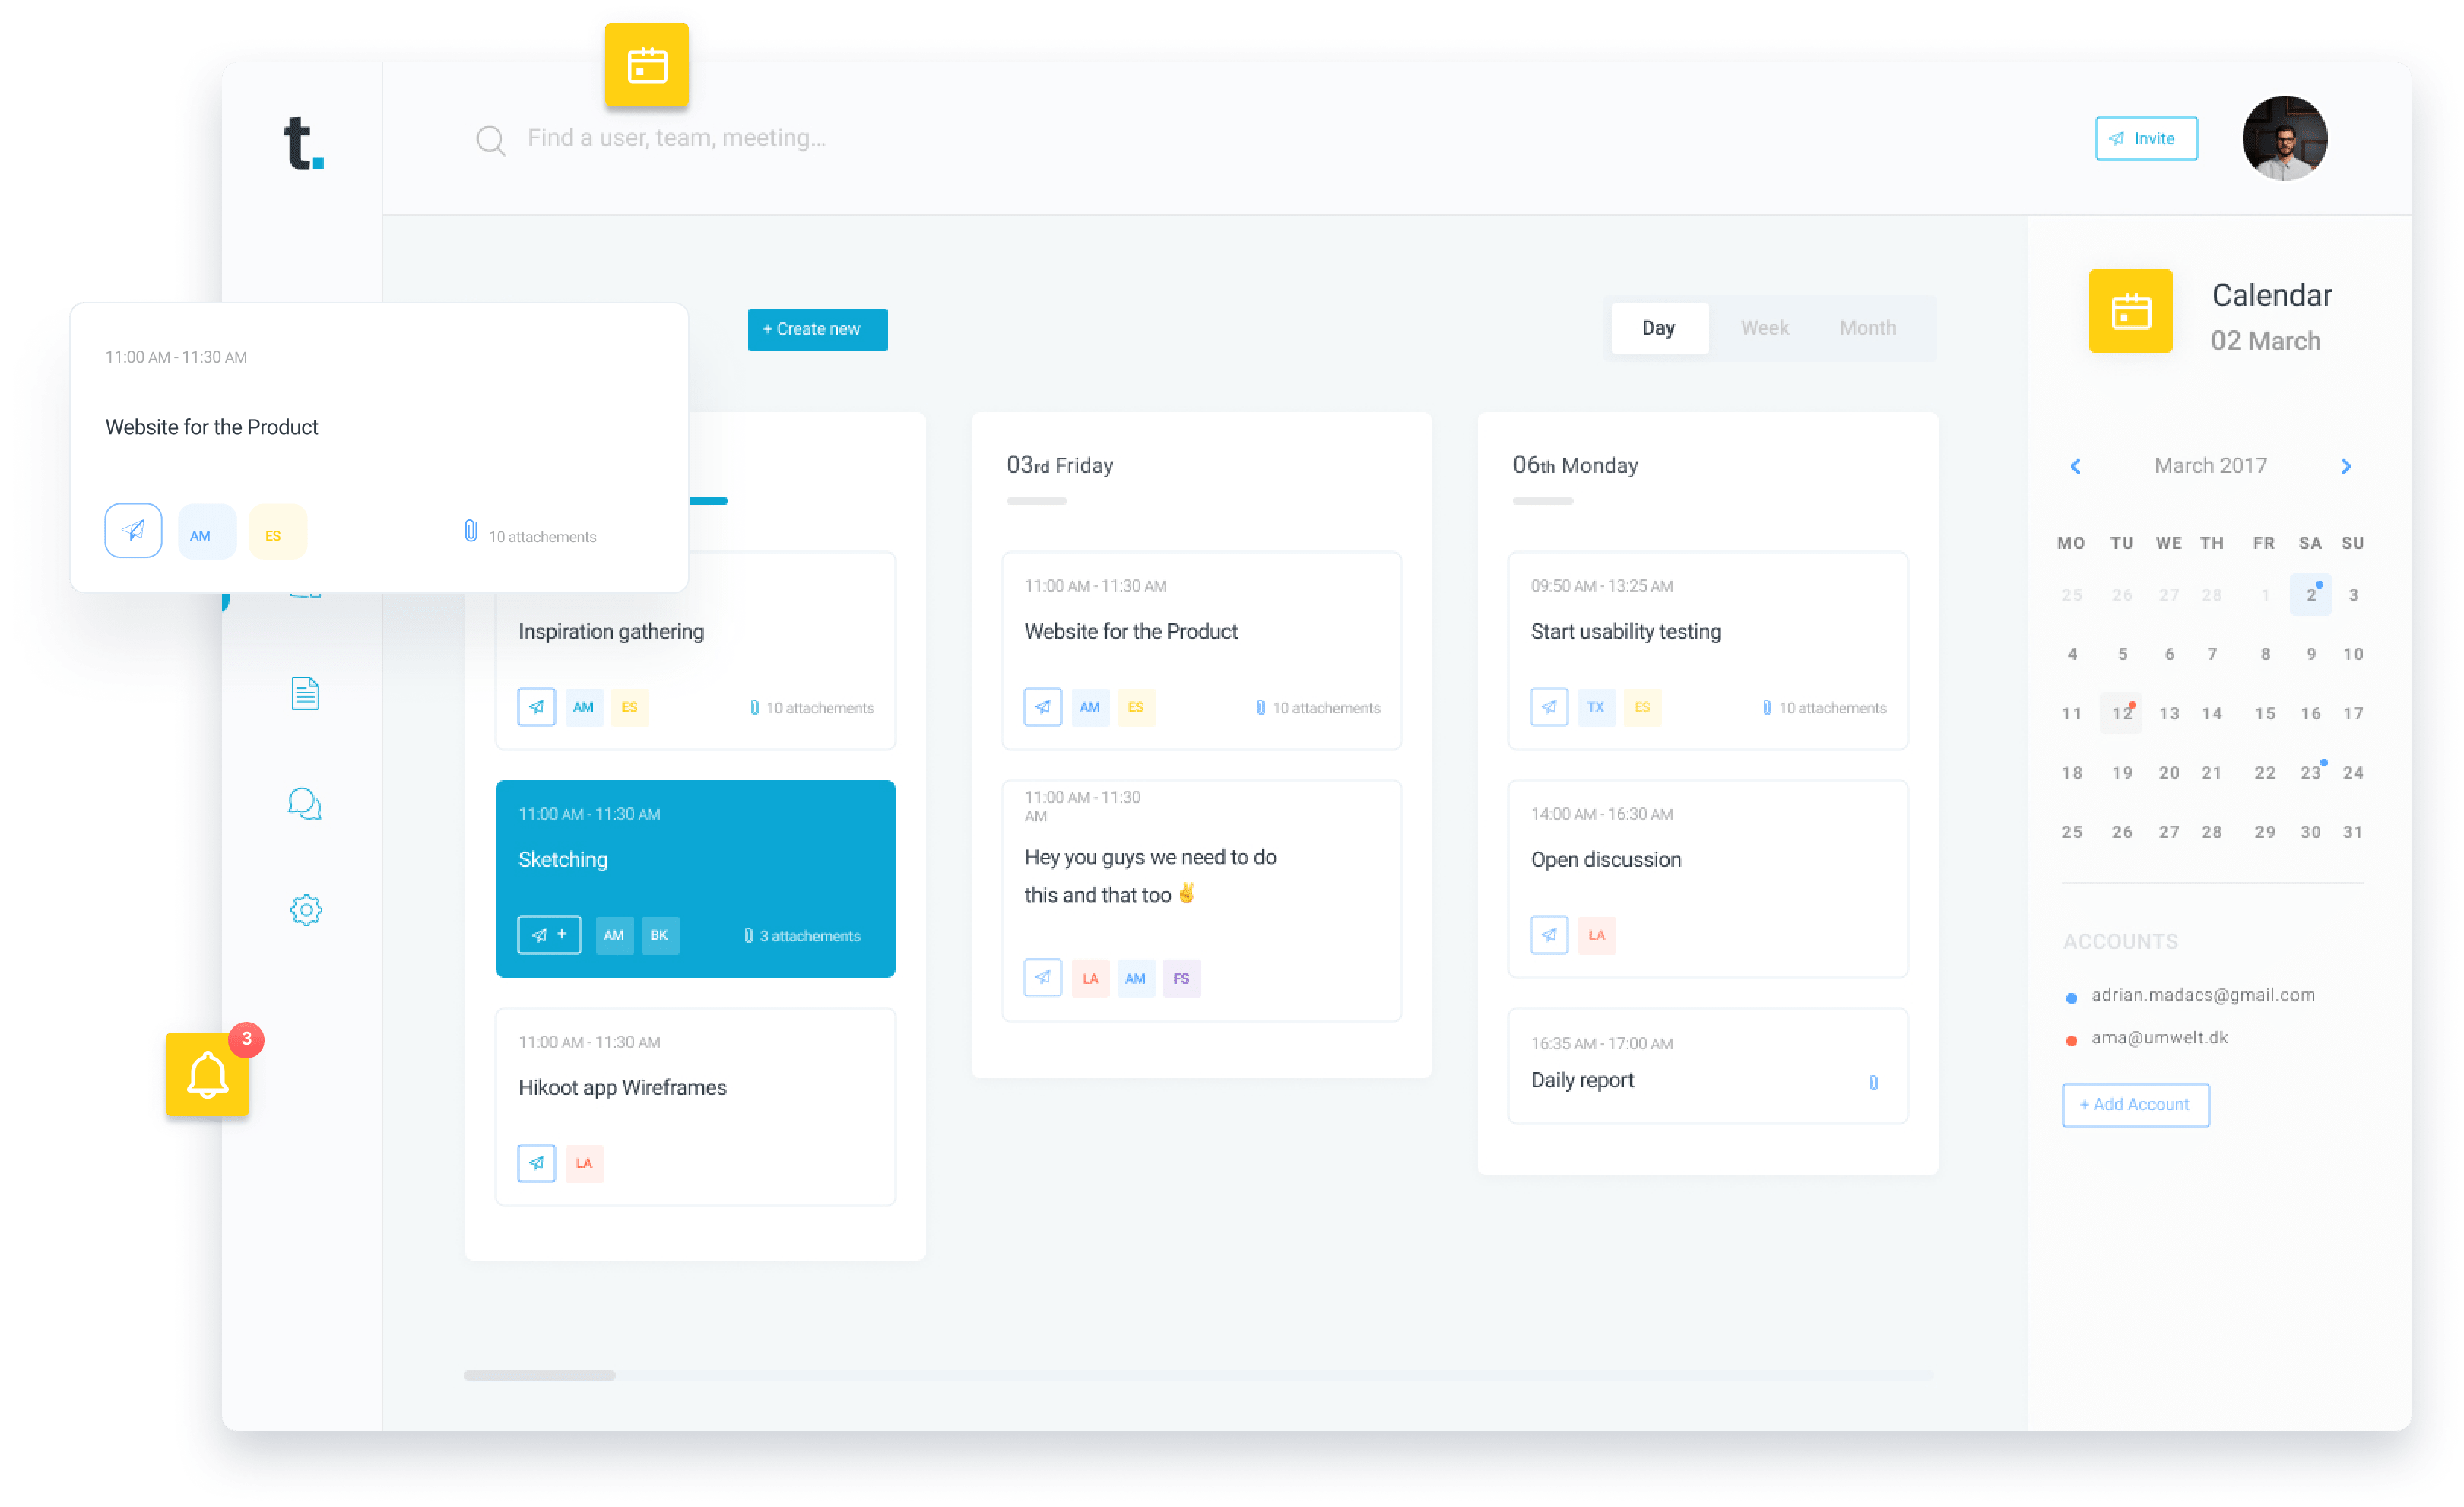
Task: Switch to the Week view tab
Action: (1764, 328)
